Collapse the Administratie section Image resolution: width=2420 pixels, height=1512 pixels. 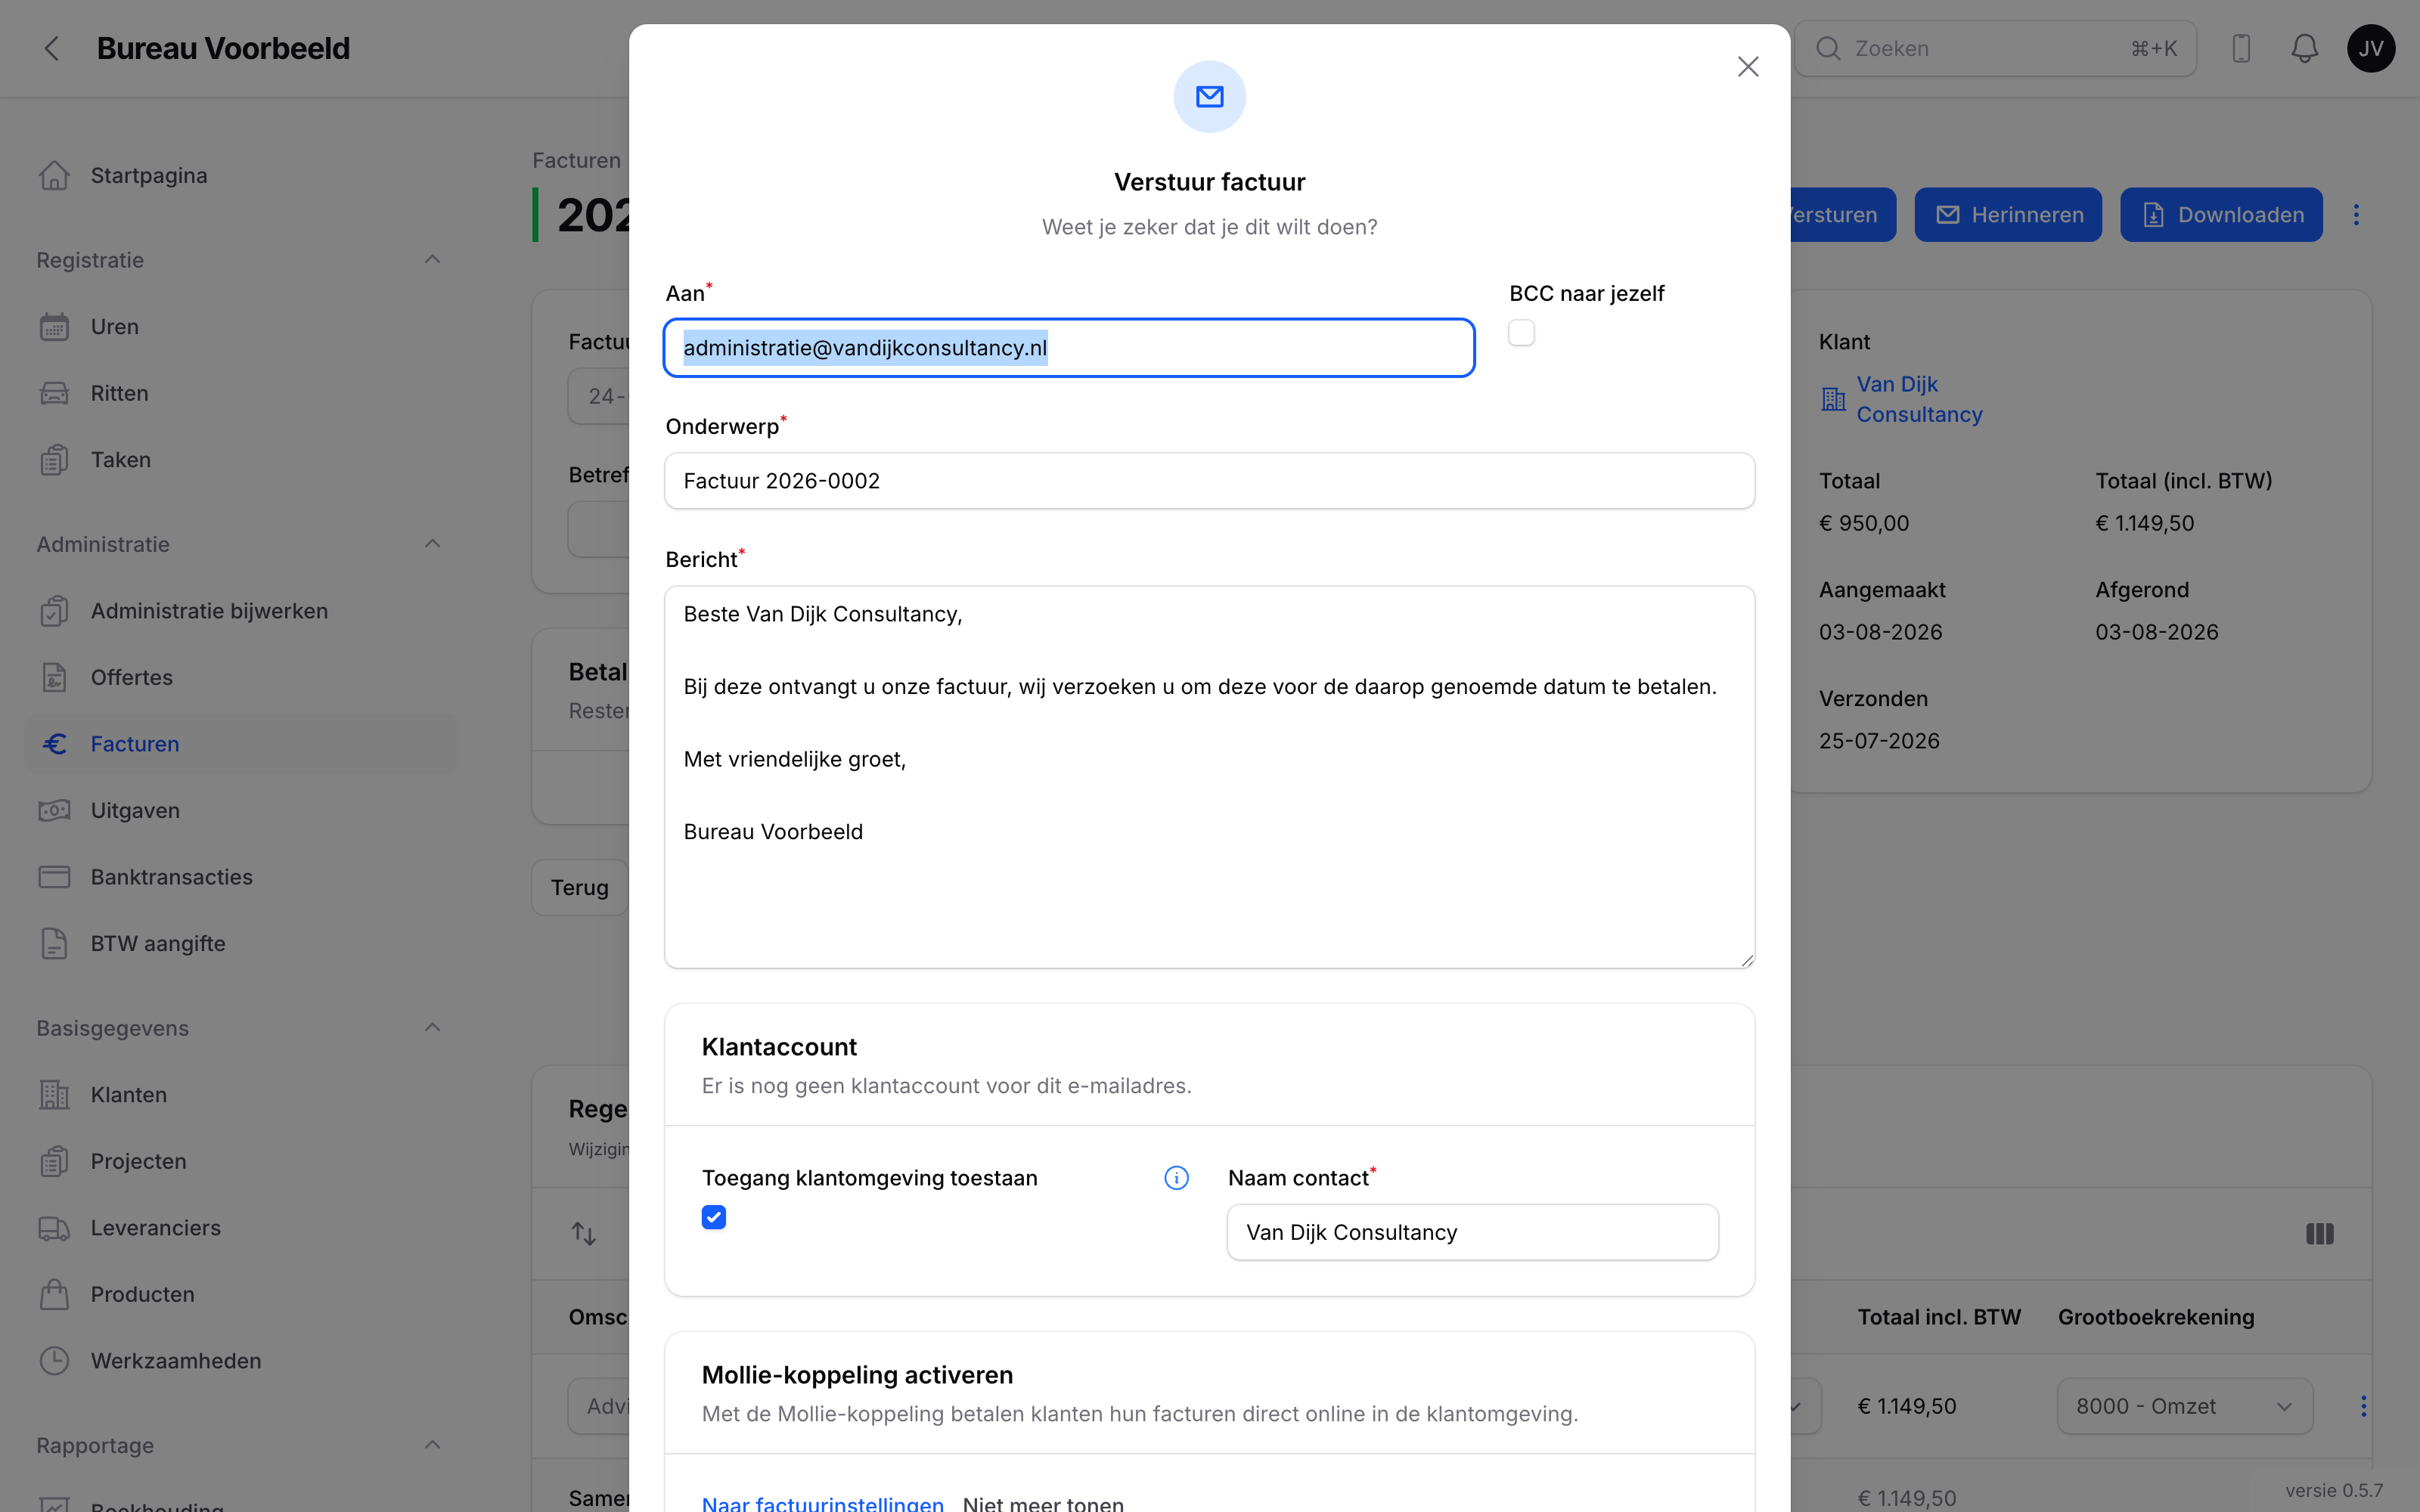(x=432, y=544)
